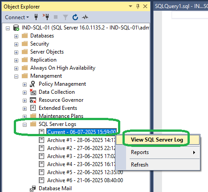
Task: Select the Current - 06-07-2025 log entry
Action: (x=82, y=132)
